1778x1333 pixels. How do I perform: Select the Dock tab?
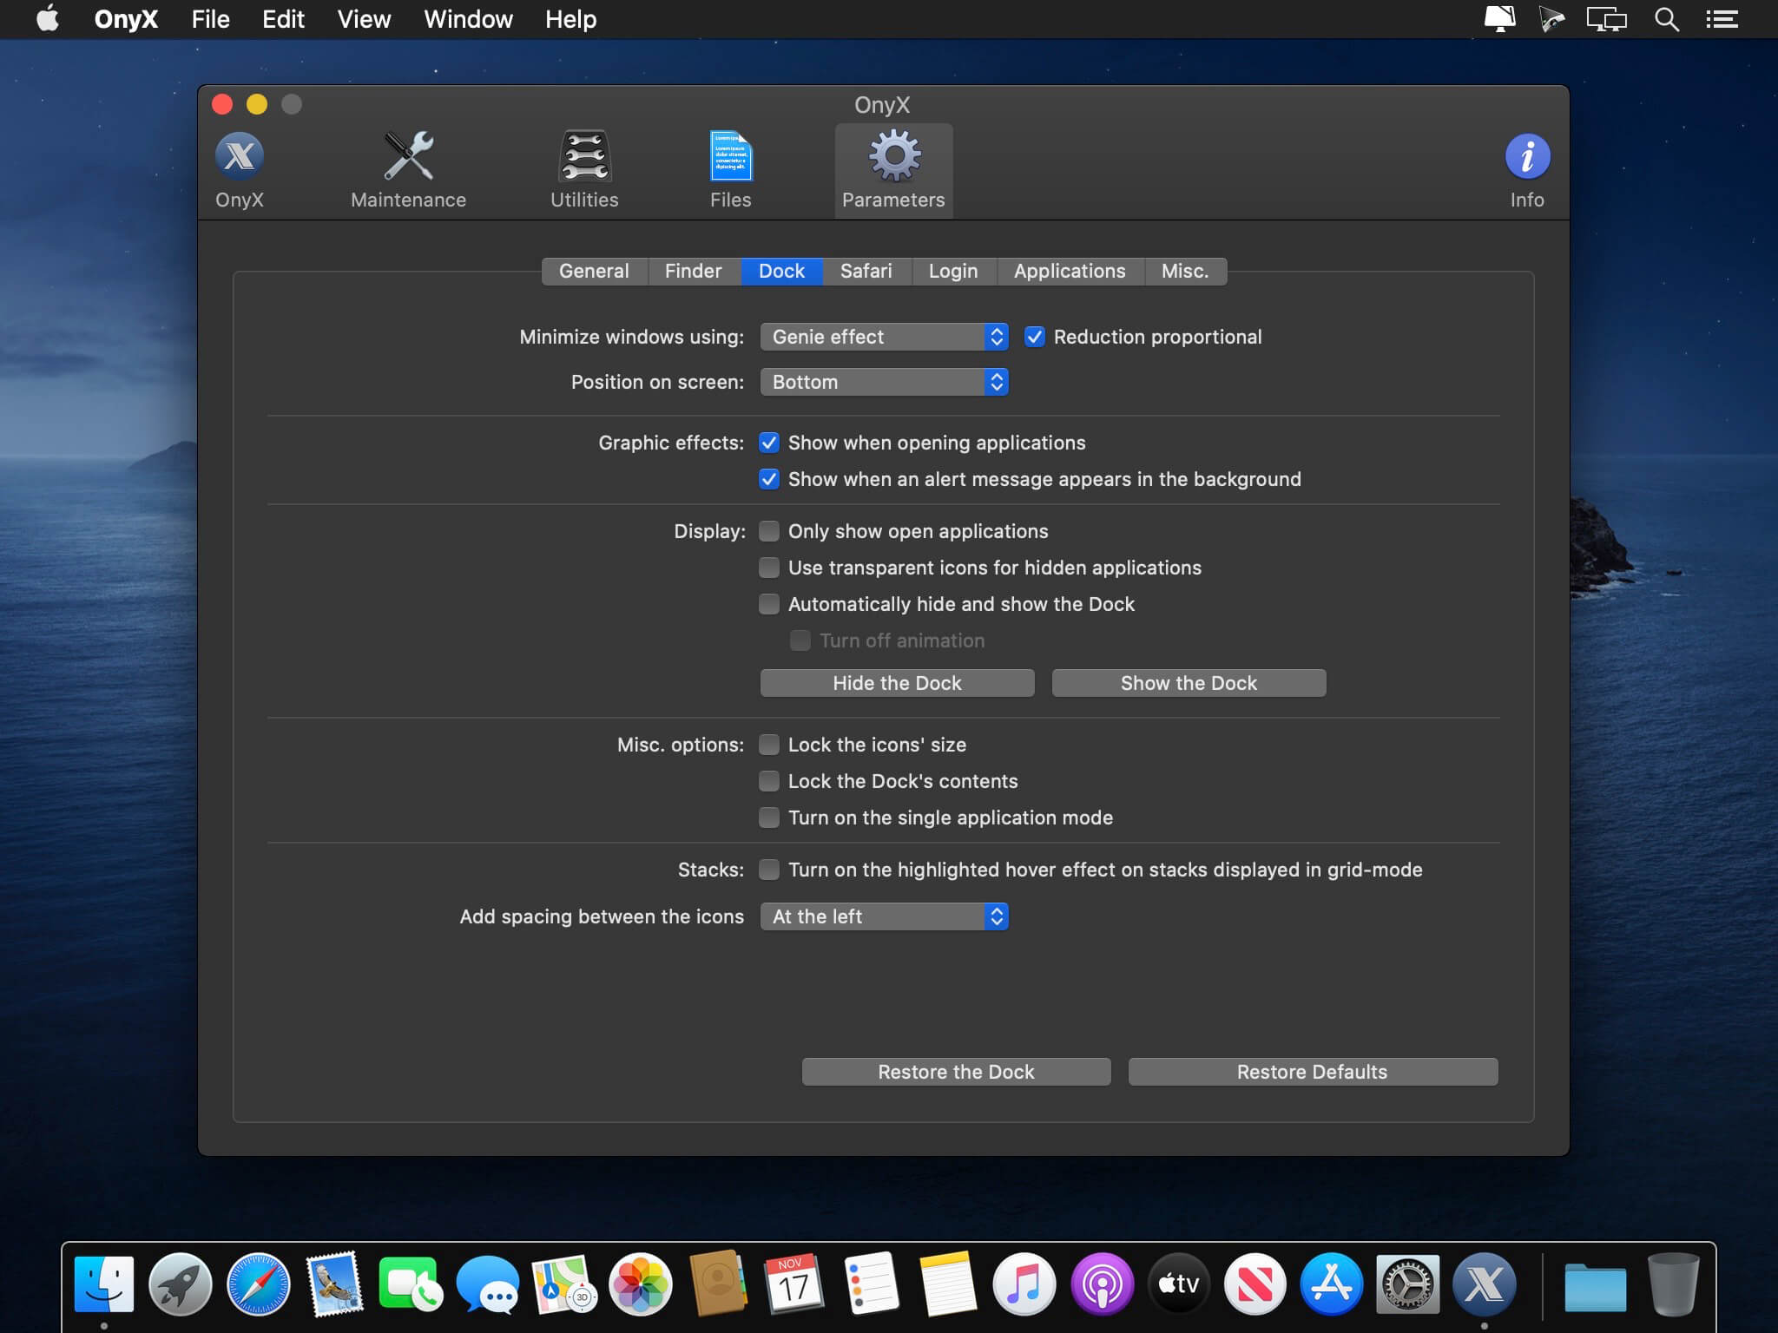tap(782, 271)
